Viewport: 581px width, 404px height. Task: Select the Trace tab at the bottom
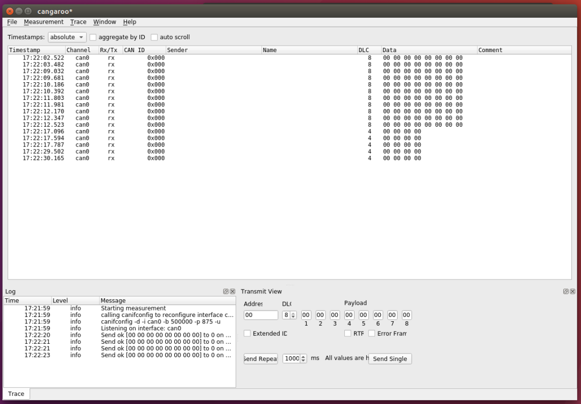pos(16,393)
